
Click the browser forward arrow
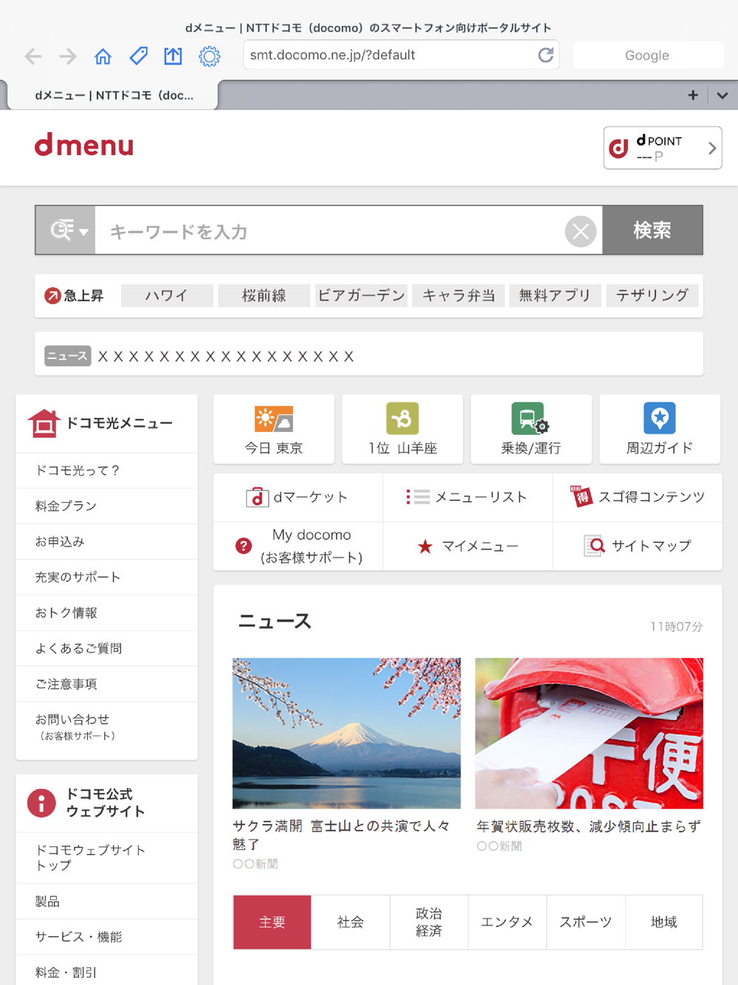point(68,56)
